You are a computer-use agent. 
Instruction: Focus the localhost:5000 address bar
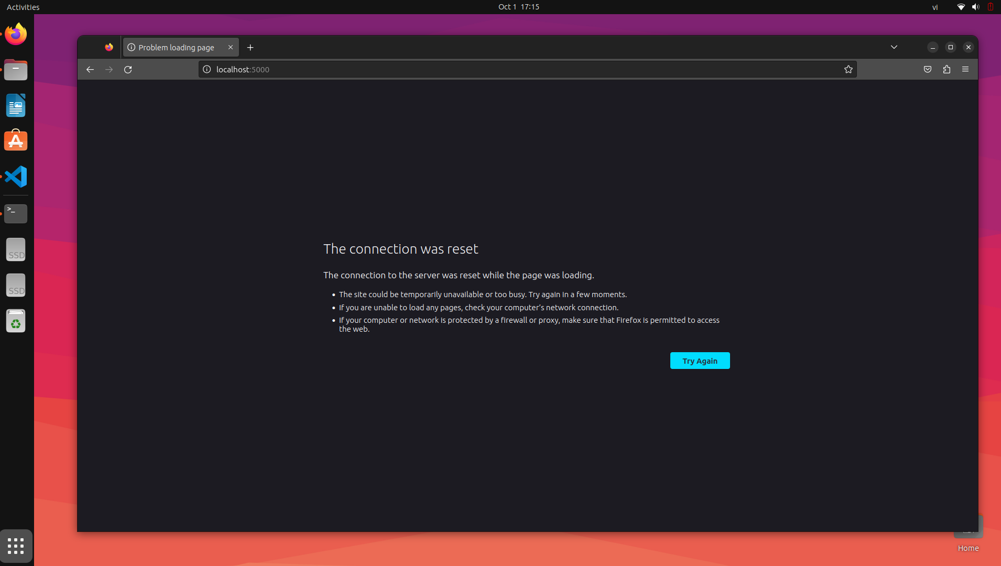coord(524,69)
